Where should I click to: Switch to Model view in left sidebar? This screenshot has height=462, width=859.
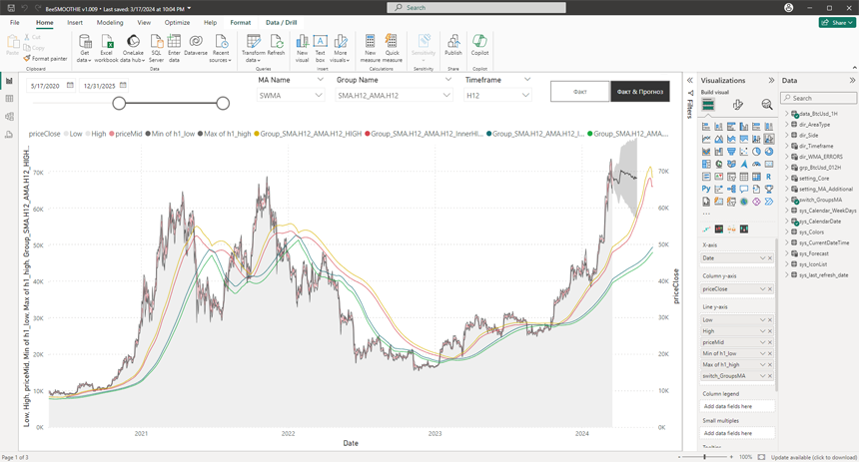coord(9,117)
